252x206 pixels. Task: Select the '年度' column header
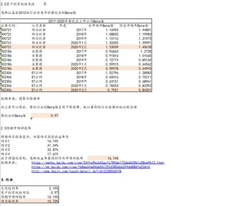63,26
